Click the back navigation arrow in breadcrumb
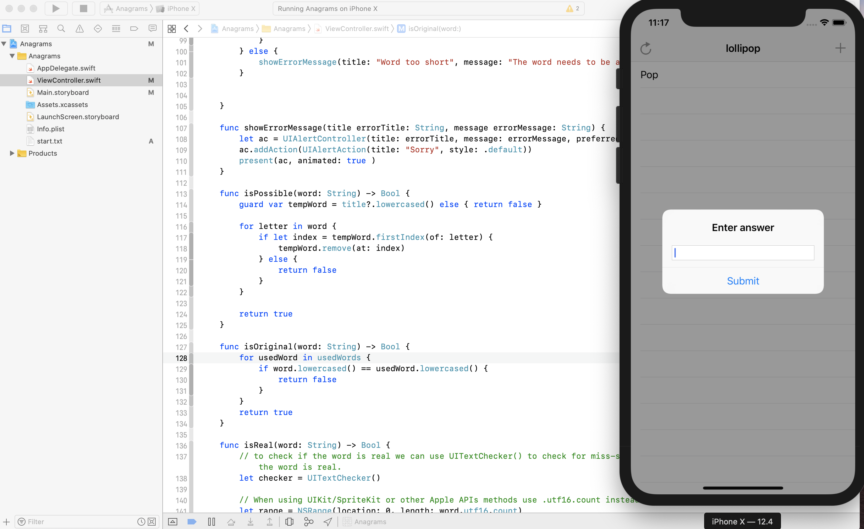 click(186, 28)
